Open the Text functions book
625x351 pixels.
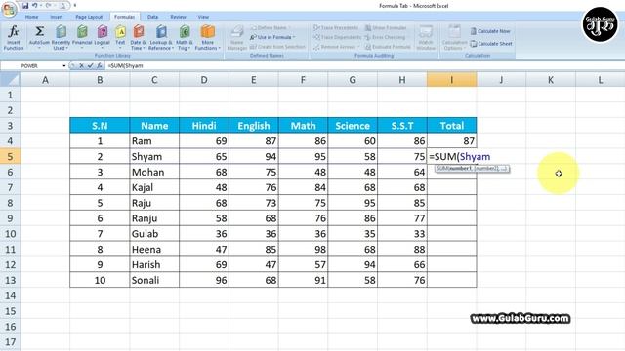point(120,38)
